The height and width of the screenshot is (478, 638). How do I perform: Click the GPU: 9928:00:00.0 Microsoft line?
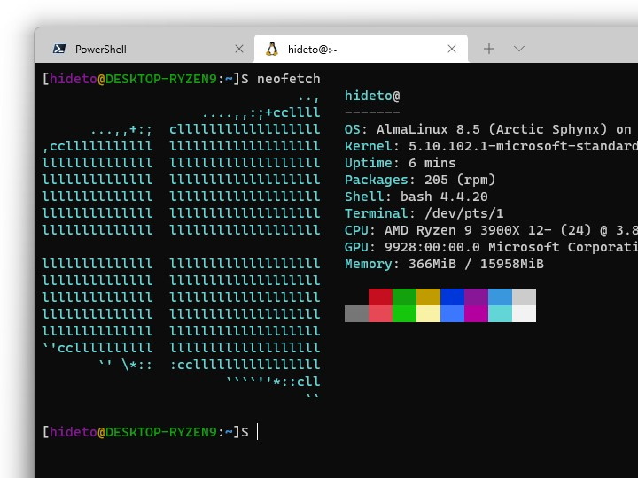(x=491, y=247)
